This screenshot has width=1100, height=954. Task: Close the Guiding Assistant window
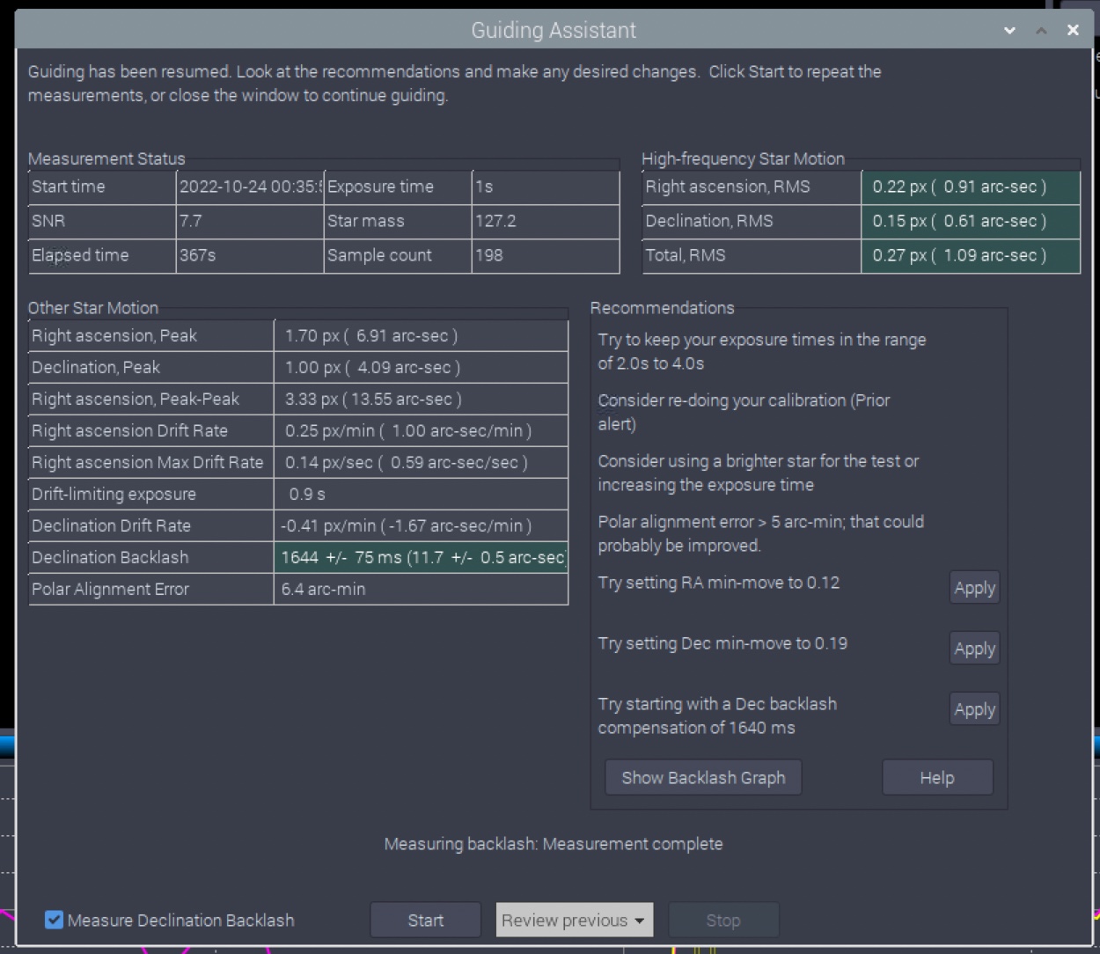pos(1073,30)
